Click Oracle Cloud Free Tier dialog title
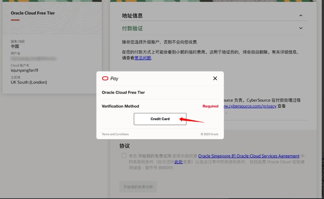 point(123,92)
